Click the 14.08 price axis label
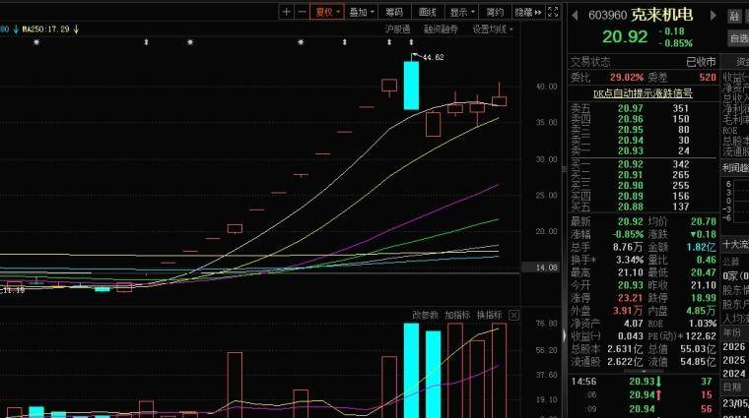 [546, 268]
